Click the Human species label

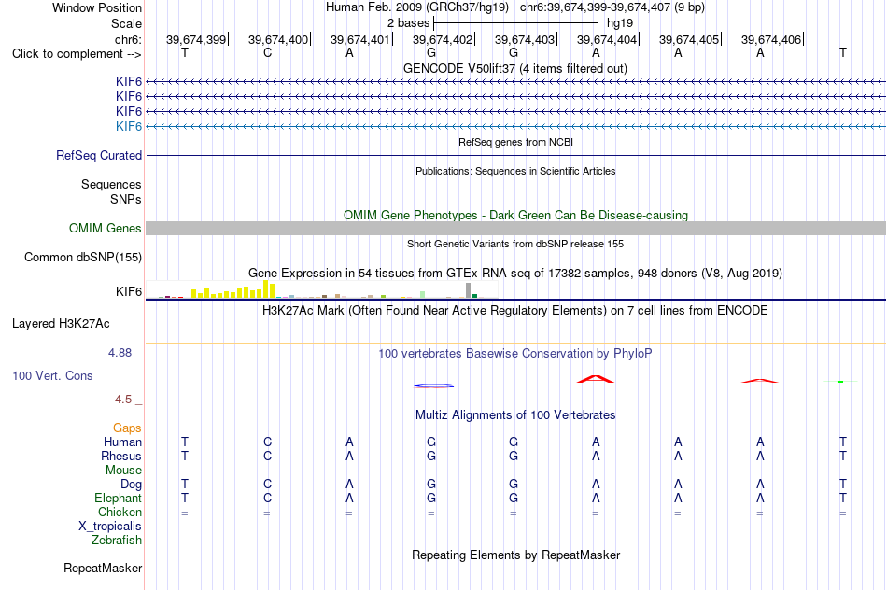[122, 442]
